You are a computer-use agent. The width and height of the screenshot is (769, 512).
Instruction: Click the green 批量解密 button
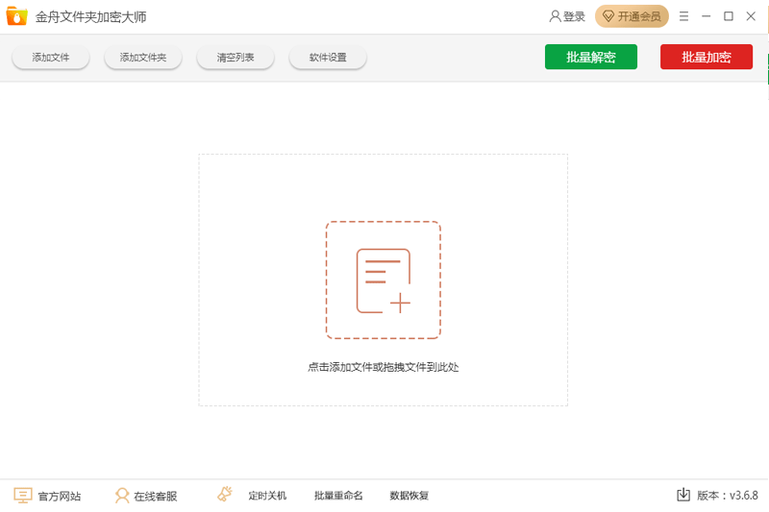coord(590,58)
